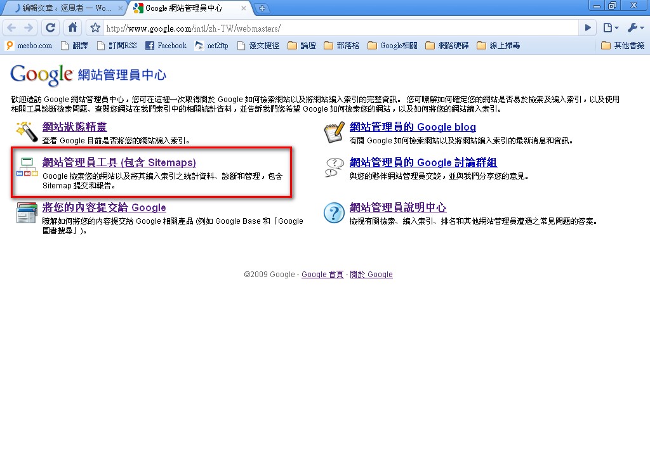
Task: Open 網站管理員工具 (包含 Sitemaps) link
Action: click(x=119, y=162)
